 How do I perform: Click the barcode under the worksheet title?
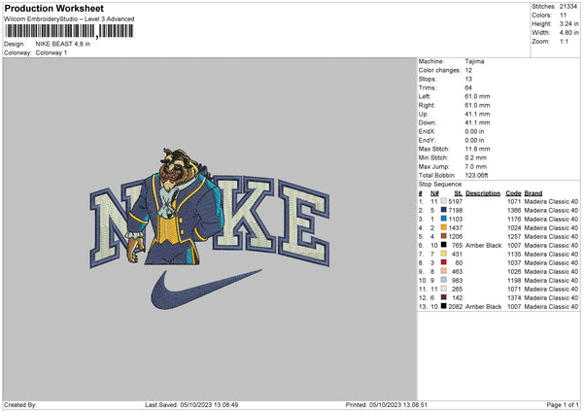(x=69, y=31)
